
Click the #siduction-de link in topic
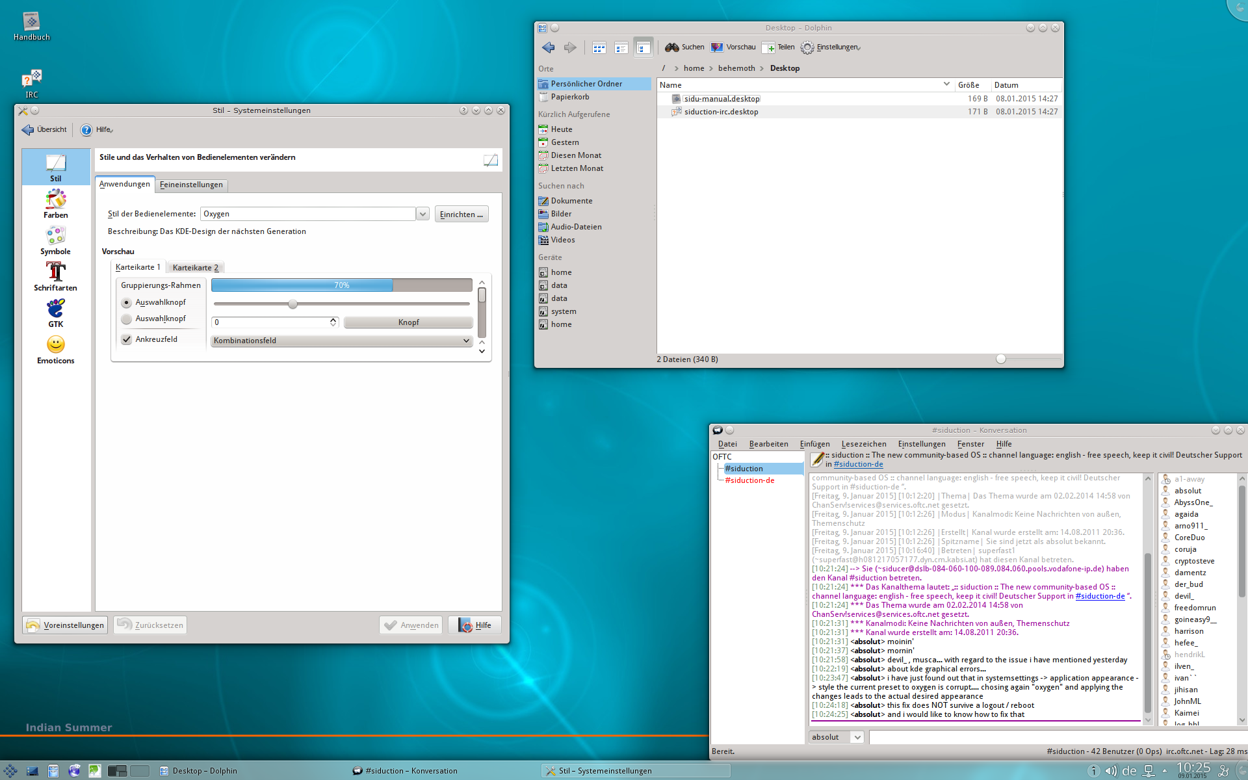pos(858,464)
